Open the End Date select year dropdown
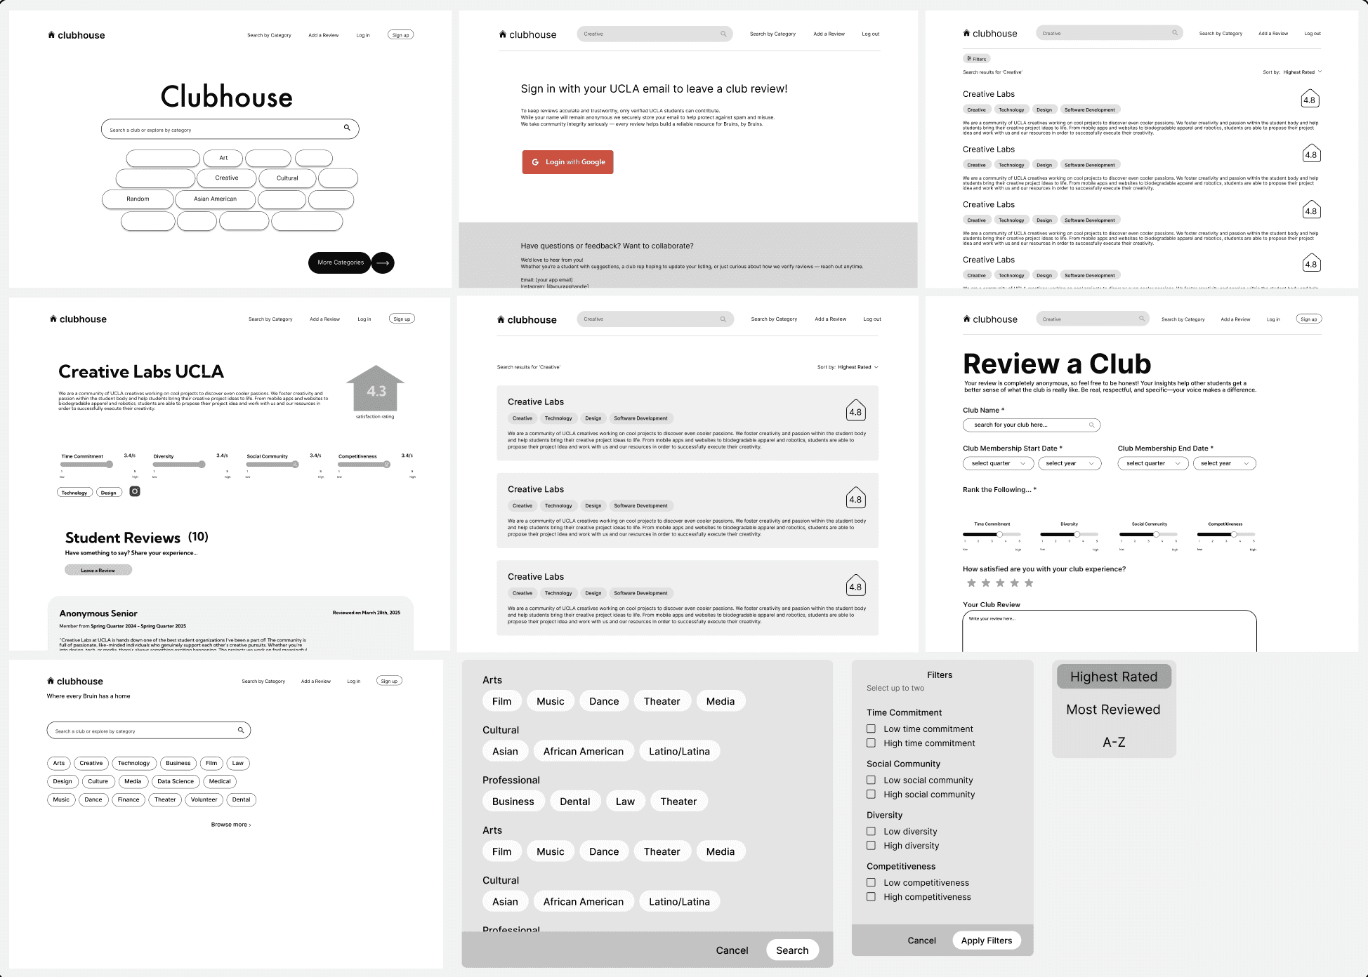Image resolution: width=1368 pixels, height=977 pixels. [x=1224, y=463]
